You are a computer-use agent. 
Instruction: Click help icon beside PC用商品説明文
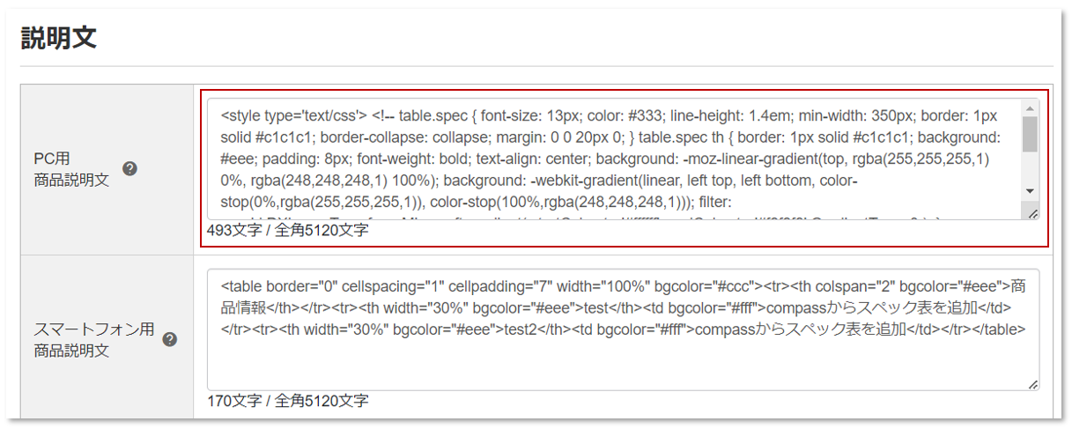[129, 169]
